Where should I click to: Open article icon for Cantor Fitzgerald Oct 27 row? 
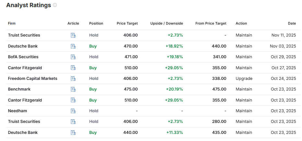pyautogui.click(x=73, y=68)
